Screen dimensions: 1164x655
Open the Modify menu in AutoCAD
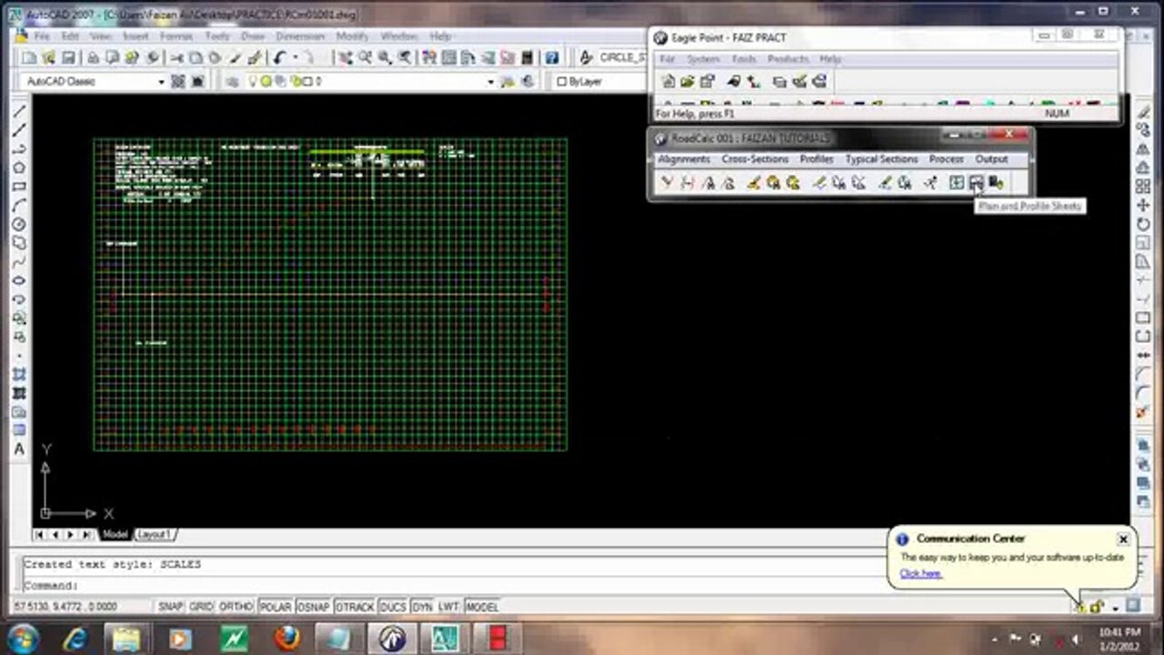(352, 36)
